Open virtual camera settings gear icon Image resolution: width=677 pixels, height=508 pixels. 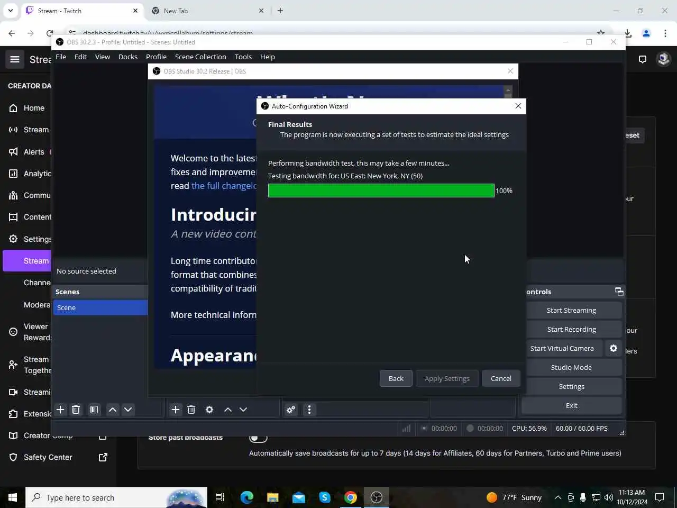pos(614,348)
